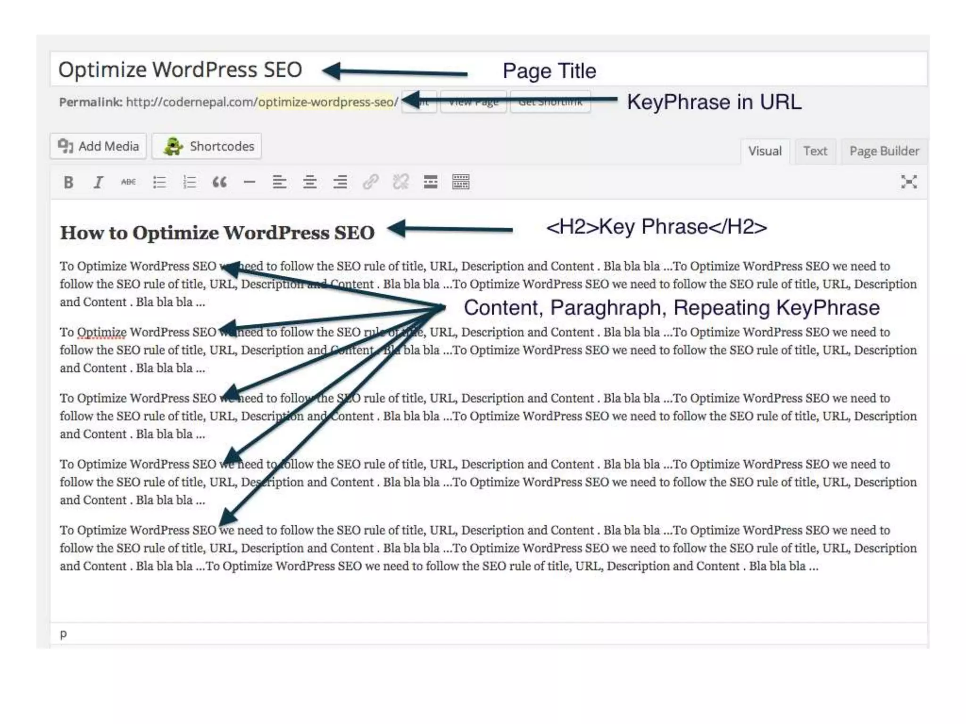The image size is (966, 724).
Task: Enter distraction-free fullscreen mode
Action: [908, 182]
